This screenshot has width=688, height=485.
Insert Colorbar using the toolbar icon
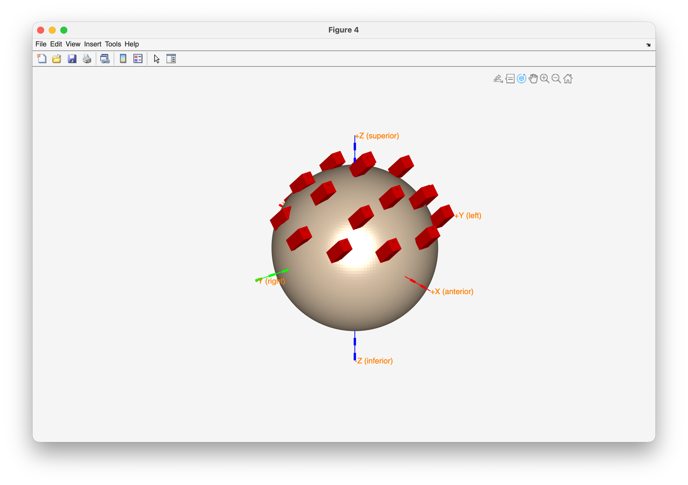[x=123, y=59]
